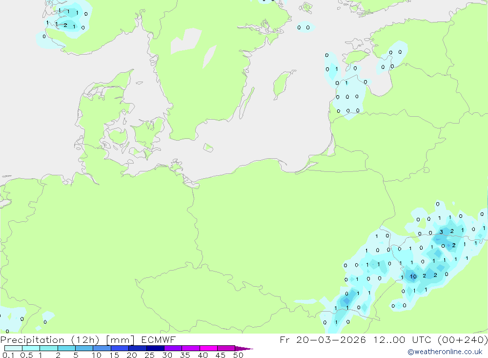Click the lightest 0.1–0.5 mm legend swatch
This screenshot has height=358, width=488.
click(x=13, y=348)
